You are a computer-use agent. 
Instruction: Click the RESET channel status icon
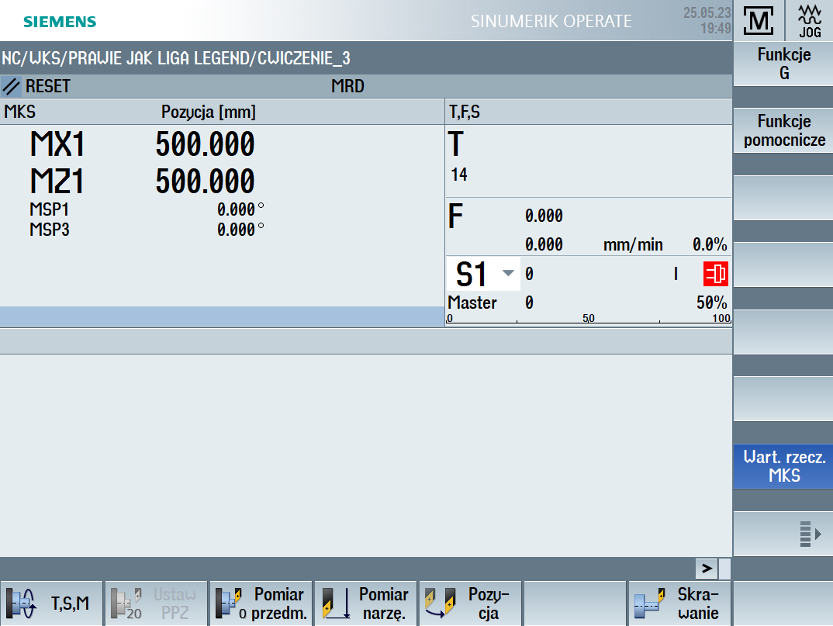(x=11, y=86)
